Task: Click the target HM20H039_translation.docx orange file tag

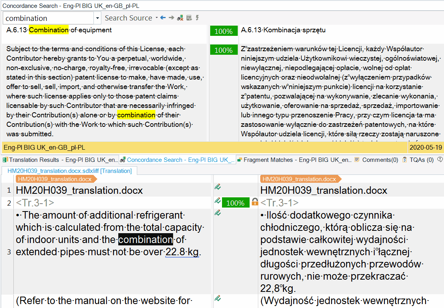Action: click(300, 179)
